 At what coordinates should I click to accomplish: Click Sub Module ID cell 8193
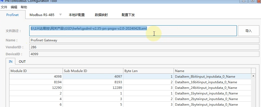point(93,82)
